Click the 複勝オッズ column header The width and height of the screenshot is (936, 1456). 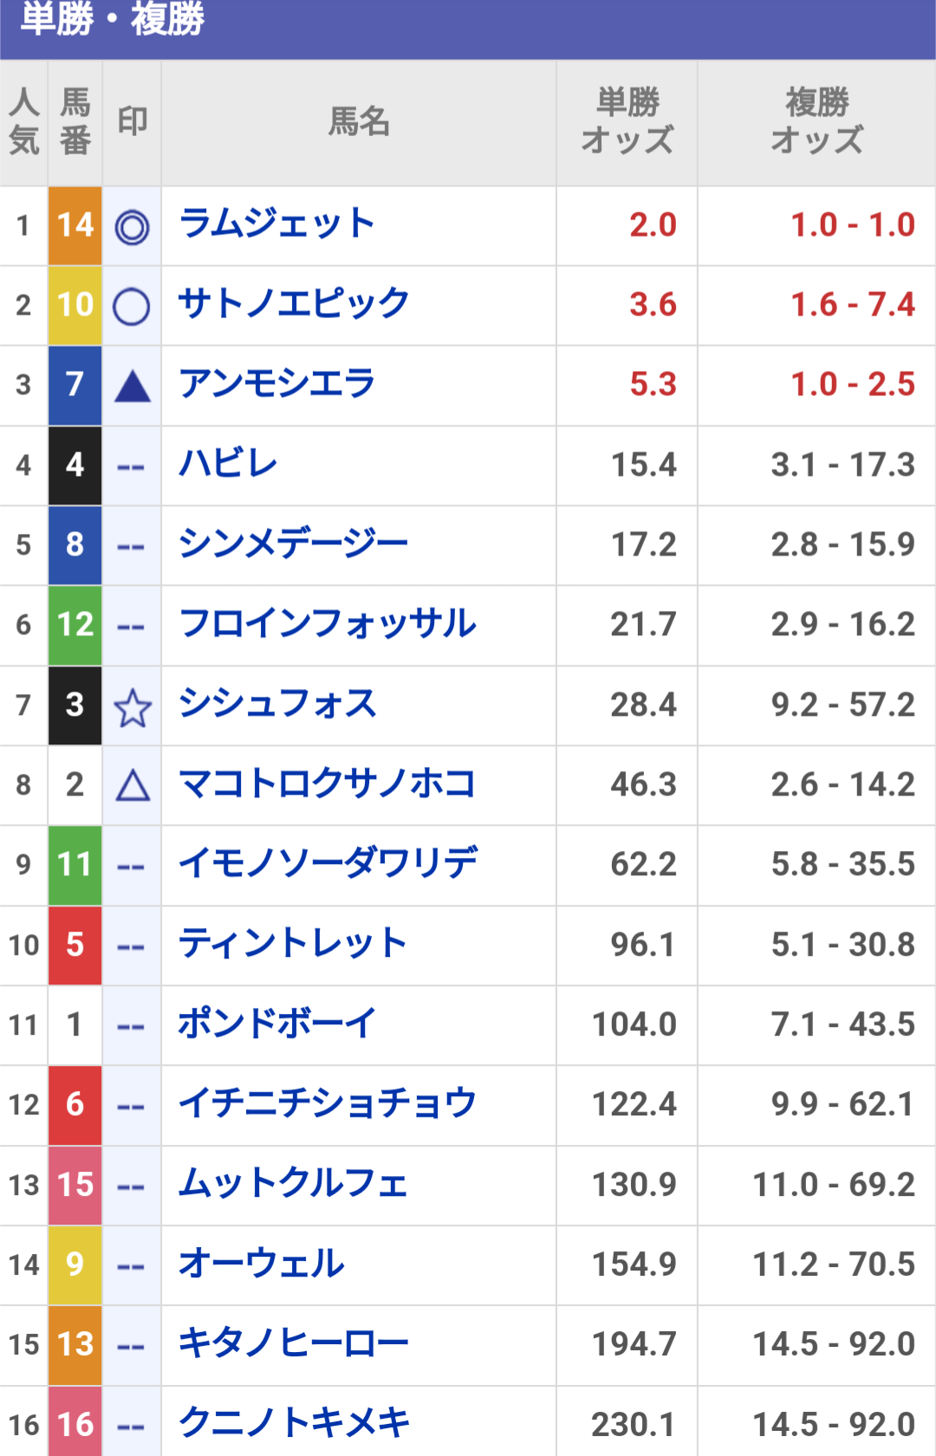(x=816, y=122)
